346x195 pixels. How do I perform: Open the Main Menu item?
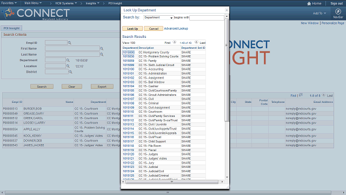coord(33,3)
